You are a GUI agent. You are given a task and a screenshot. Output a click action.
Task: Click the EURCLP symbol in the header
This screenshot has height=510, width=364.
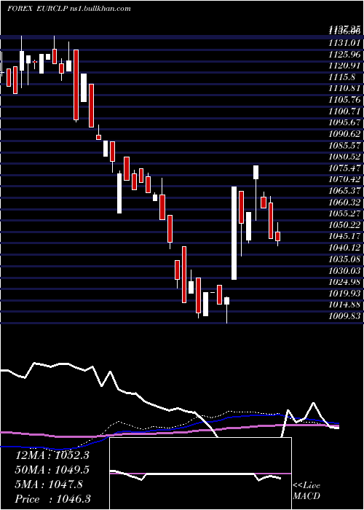coord(52,9)
